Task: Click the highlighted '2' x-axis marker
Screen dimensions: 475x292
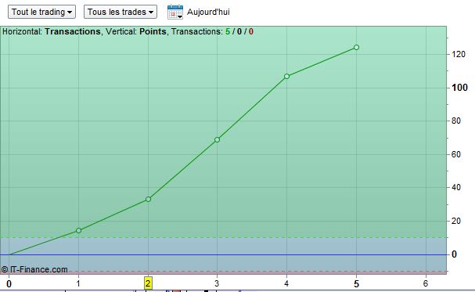Action: [148, 283]
